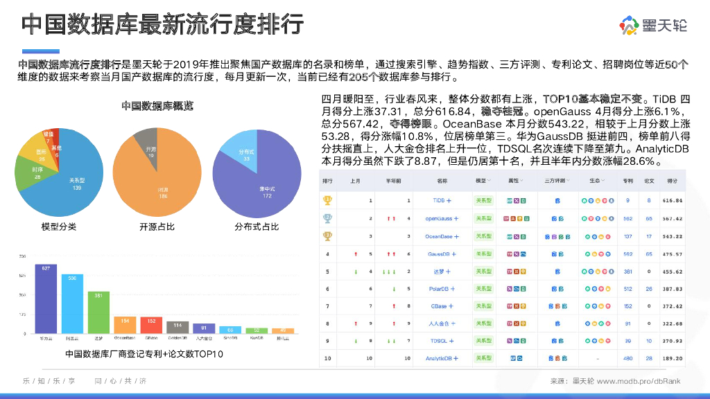Click the silver second-place trophy icon
This screenshot has width=710, height=399.
pos(327,218)
